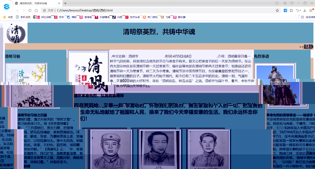Open a new browser tab
The height and width of the screenshot is (169, 315).
coord(65,3)
